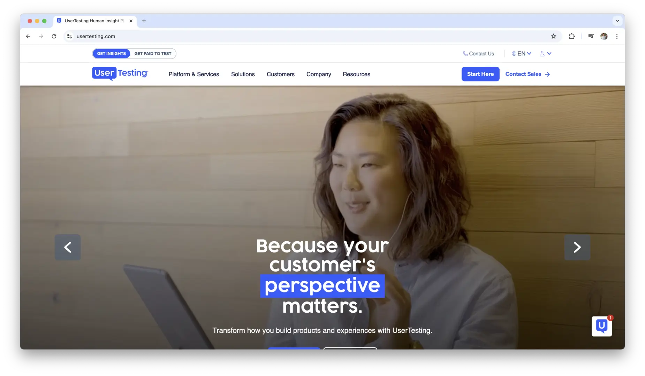Viewport: 645px width, 376px height.
Task: Open the media controls icon in toolbar
Action: pos(591,36)
